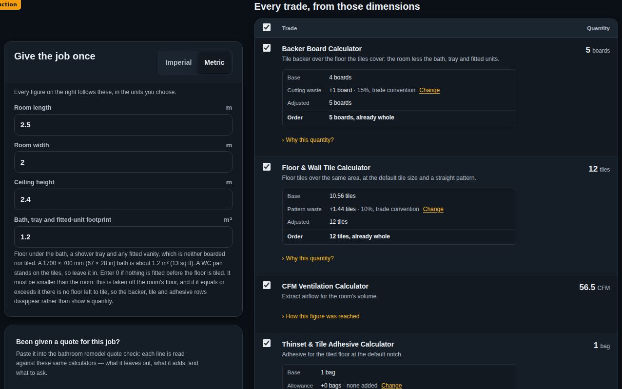Click the '10.56 tiles' base value

(343, 196)
